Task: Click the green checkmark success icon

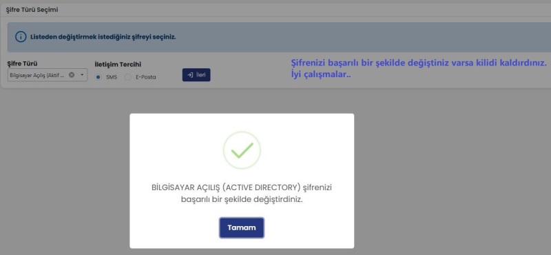Action: [242, 150]
